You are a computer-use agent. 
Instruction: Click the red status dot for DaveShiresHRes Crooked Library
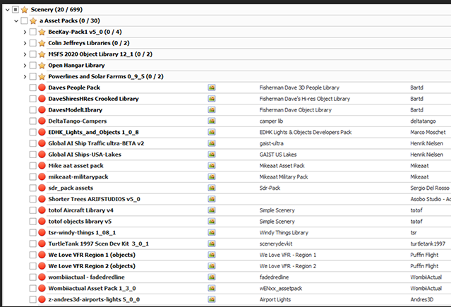pyautogui.click(x=42, y=99)
